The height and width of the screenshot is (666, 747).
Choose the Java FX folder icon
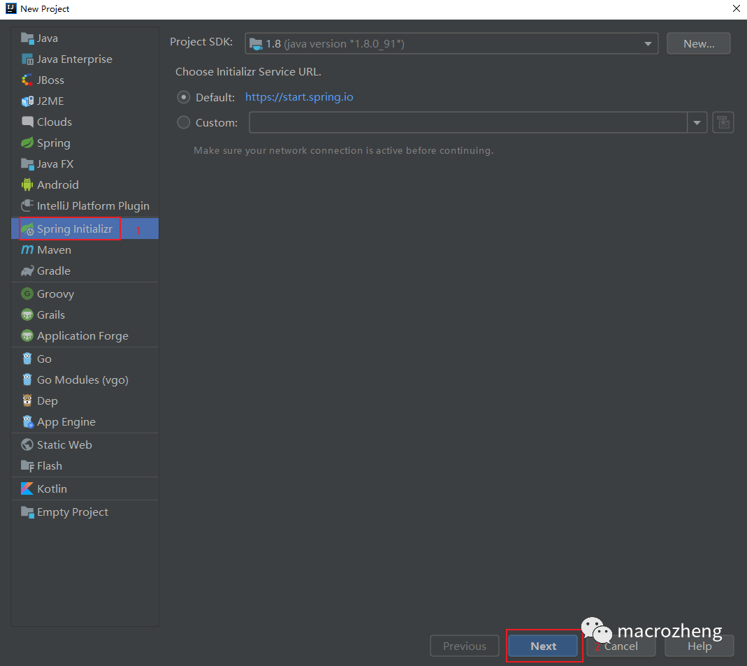coord(27,164)
